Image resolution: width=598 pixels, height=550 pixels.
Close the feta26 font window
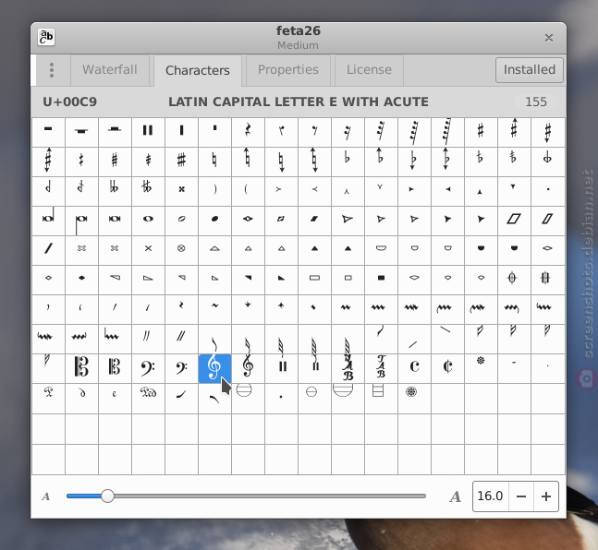(549, 38)
